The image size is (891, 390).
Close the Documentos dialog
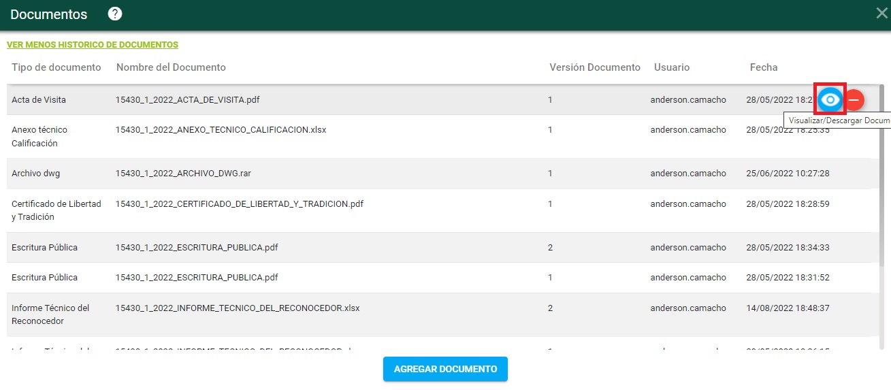click(881, 13)
